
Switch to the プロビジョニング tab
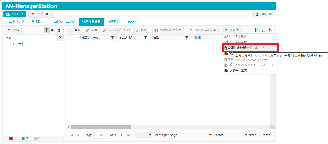(x=63, y=22)
